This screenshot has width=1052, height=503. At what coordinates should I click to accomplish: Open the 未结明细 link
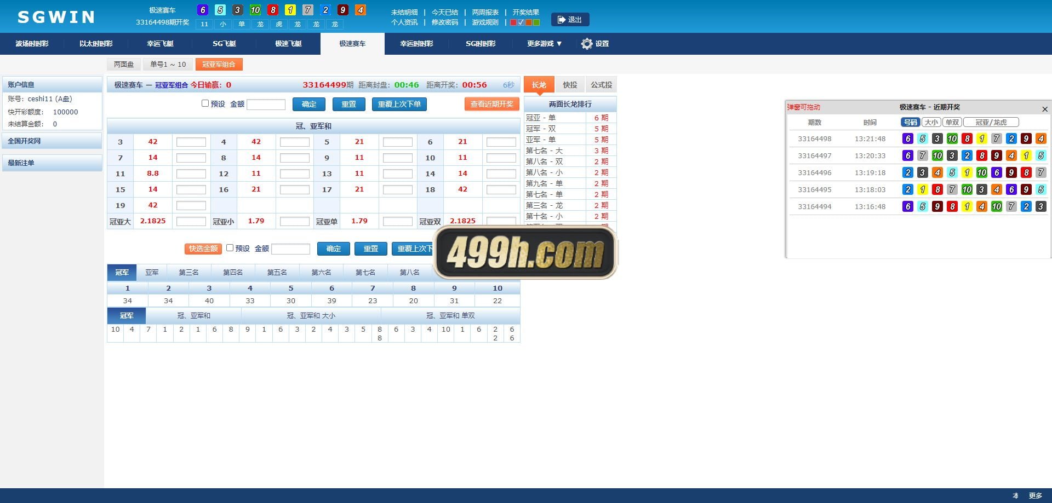coord(404,12)
